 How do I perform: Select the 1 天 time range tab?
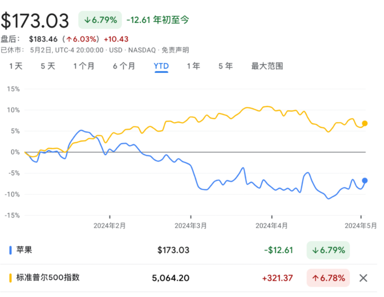tap(16, 66)
